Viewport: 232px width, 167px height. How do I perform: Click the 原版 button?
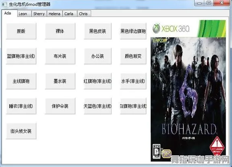pos(21,31)
